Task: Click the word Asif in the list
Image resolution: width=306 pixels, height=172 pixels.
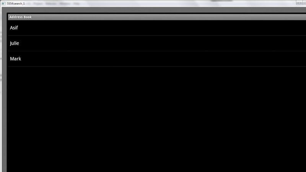Action: pyautogui.click(x=14, y=28)
